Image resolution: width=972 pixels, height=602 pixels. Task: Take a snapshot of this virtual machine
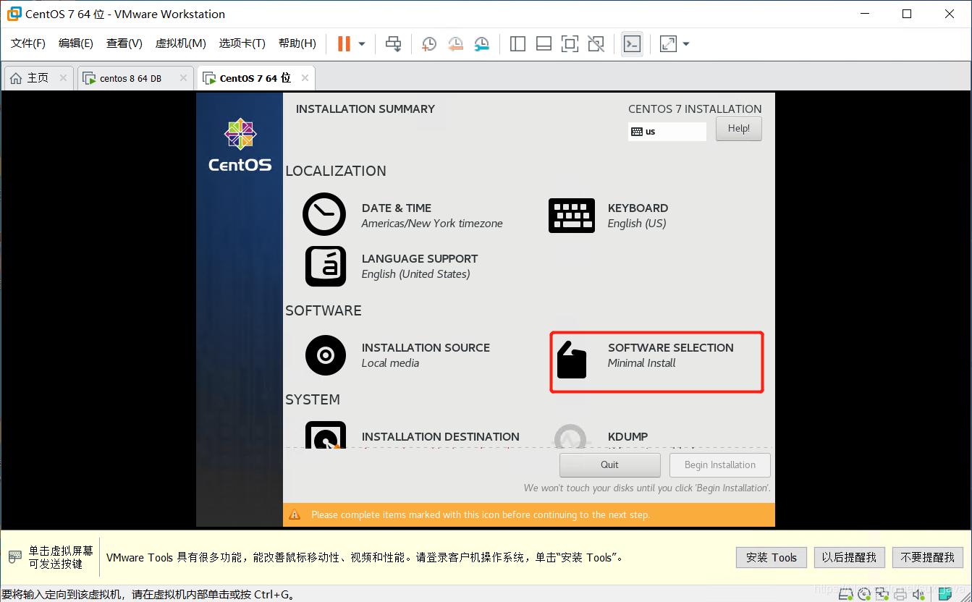[x=429, y=44]
